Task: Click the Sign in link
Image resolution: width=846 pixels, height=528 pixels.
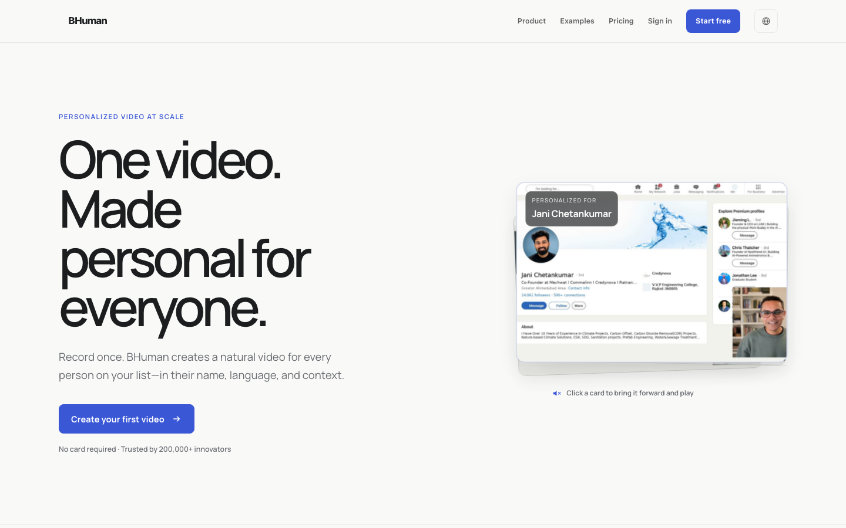Action: (x=660, y=21)
